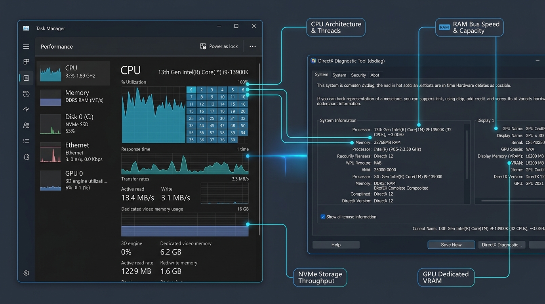The width and height of the screenshot is (545, 304).
Task: Click logical processor cell 44
Action: (x=202, y=125)
